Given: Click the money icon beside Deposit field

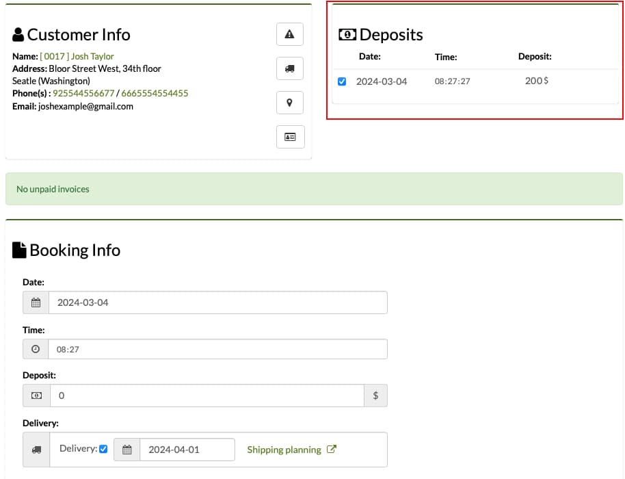Looking at the screenshot, I should click(37, 396).
